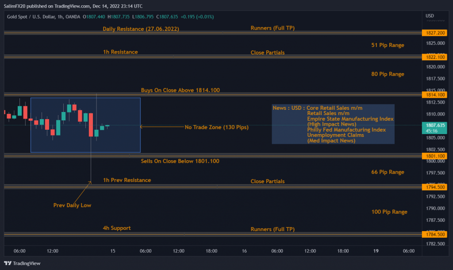Click the 1822.100 axis price tag

(434, 57)
